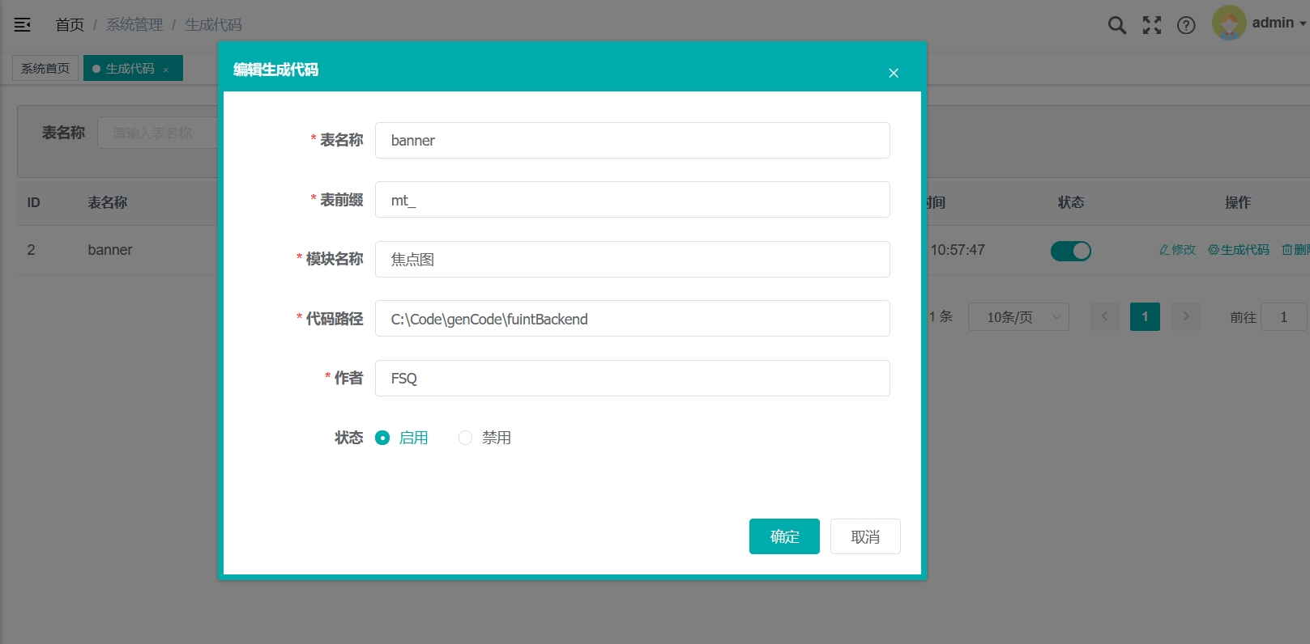The image size is (1310, 644).
Task: Click the 代码路径 input field
Action: (633, 319)
